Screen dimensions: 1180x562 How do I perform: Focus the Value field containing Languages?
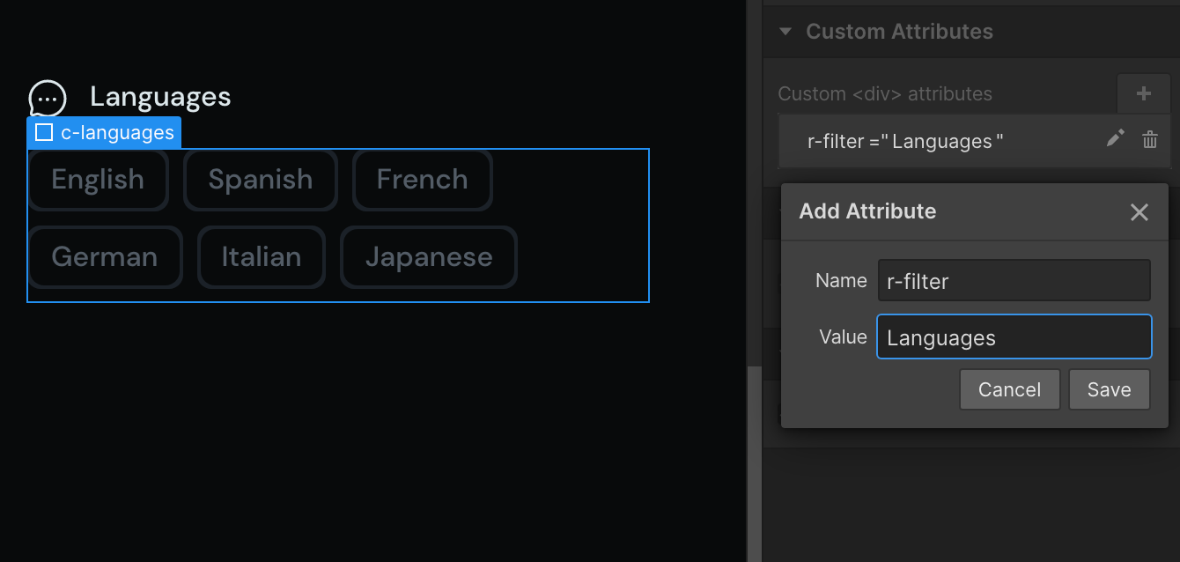[1014, 336]
